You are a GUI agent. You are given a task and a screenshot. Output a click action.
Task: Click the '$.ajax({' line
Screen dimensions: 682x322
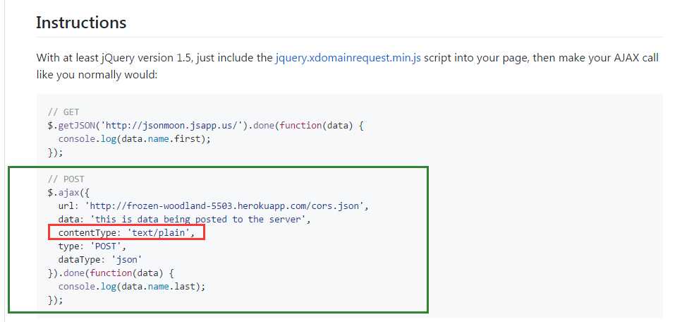click(x=68, y=193)
